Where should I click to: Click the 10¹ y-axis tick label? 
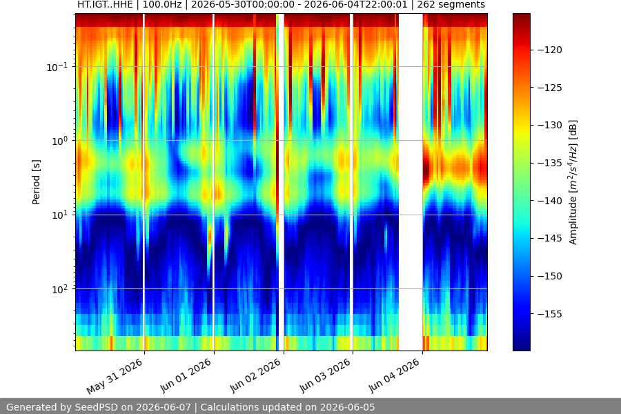click(59, 215)
